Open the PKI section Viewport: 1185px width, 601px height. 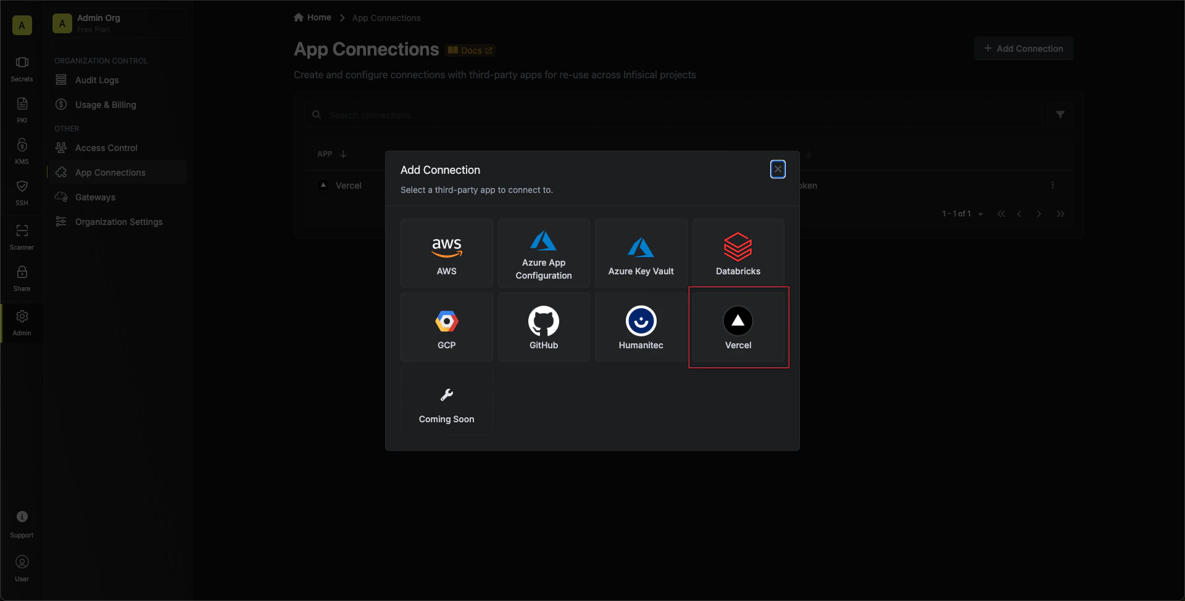[22, 110]
